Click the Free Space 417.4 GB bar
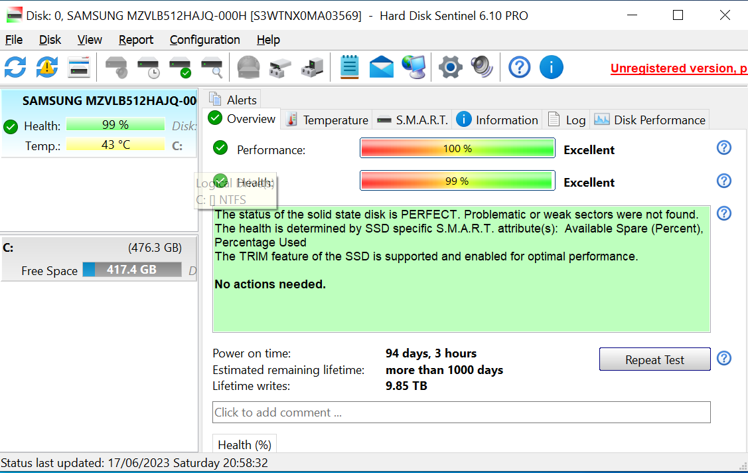The image size is (748, 473). tap(132, 270)
